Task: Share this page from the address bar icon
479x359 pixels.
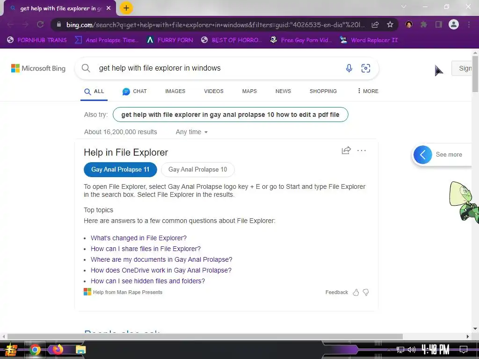Action: coord(375,25)
